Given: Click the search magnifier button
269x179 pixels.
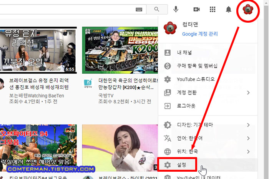Looking at the screenshot, I should click(157, 9).
